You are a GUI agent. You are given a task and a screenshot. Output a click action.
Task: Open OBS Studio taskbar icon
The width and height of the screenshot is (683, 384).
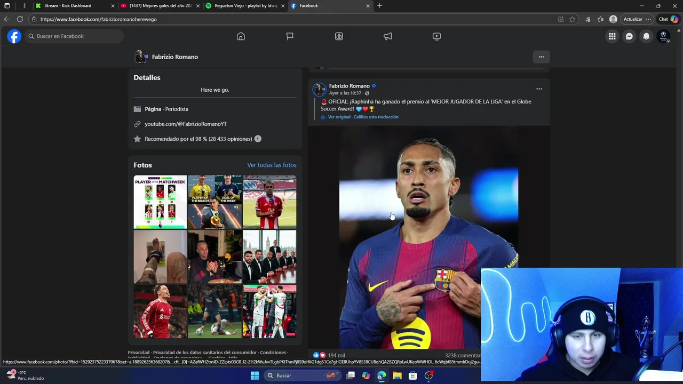[428, 375]
